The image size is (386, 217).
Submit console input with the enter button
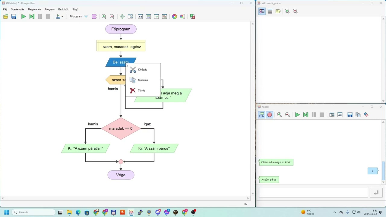pyautogui.click(x=376, y=193)
